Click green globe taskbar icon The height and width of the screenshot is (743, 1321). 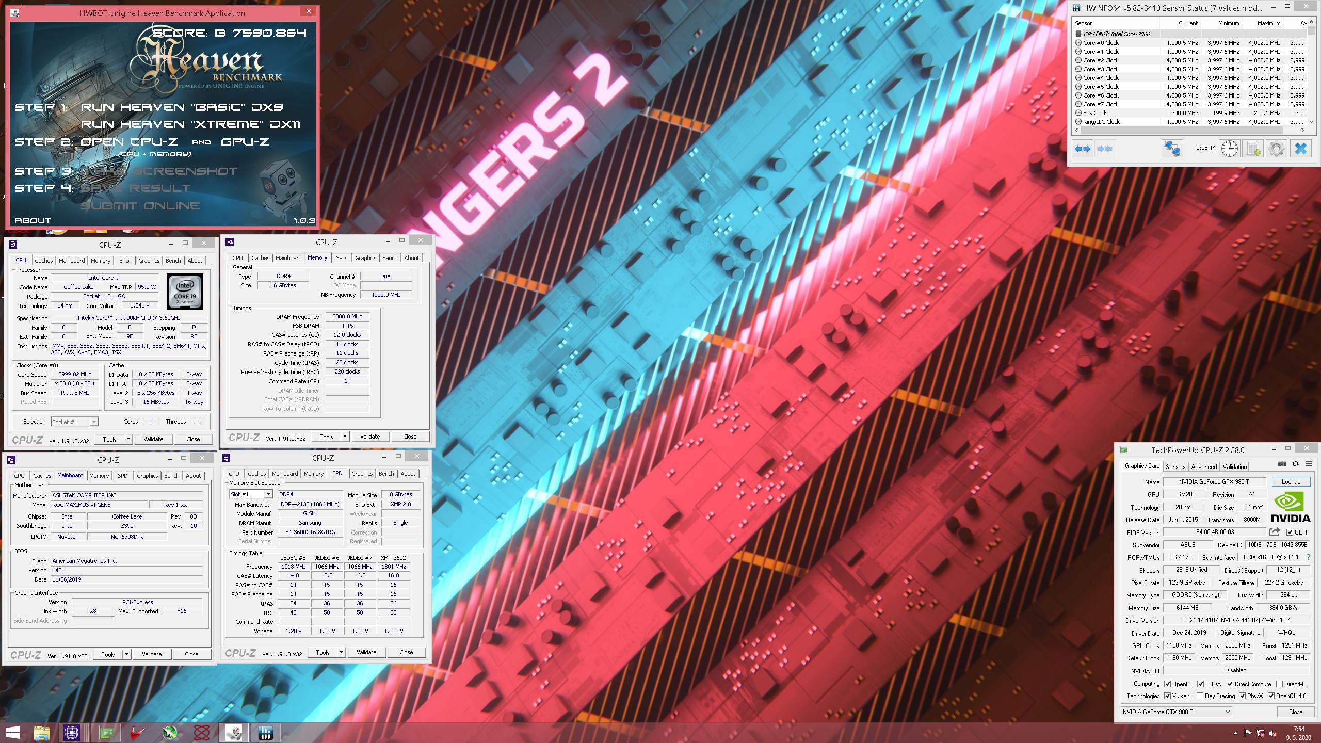170,733
